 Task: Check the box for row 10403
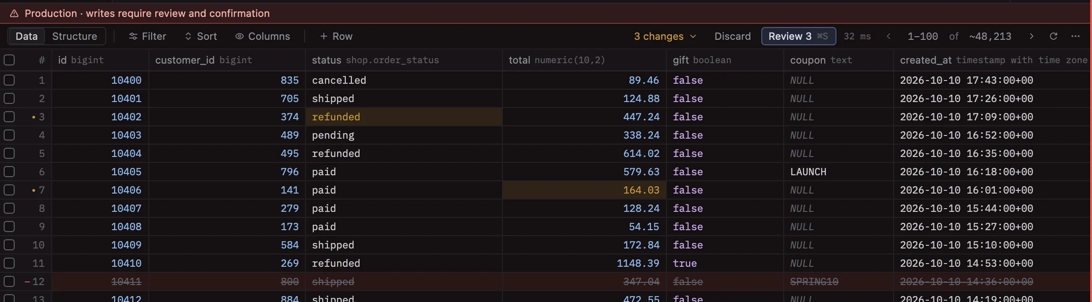(x=9, y=135)
